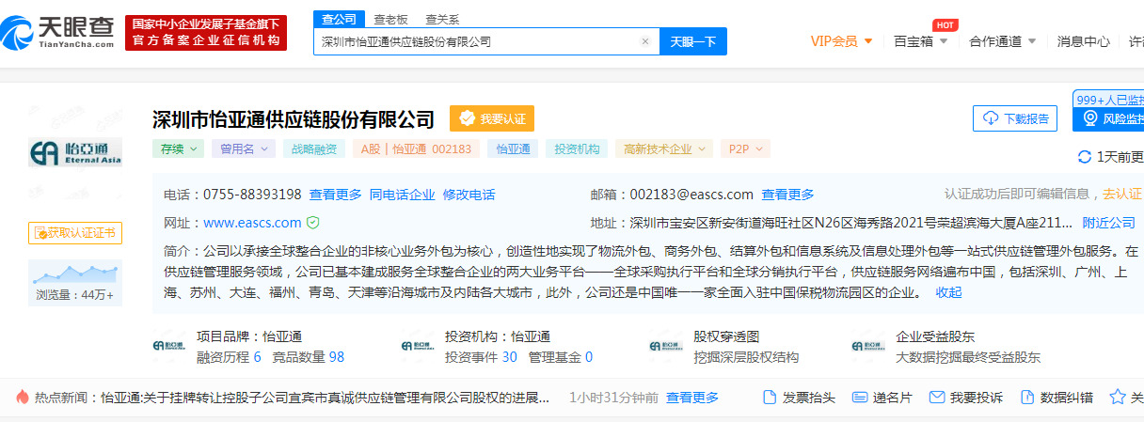Click phone number 0755-88393198

[x=252, y=195]
